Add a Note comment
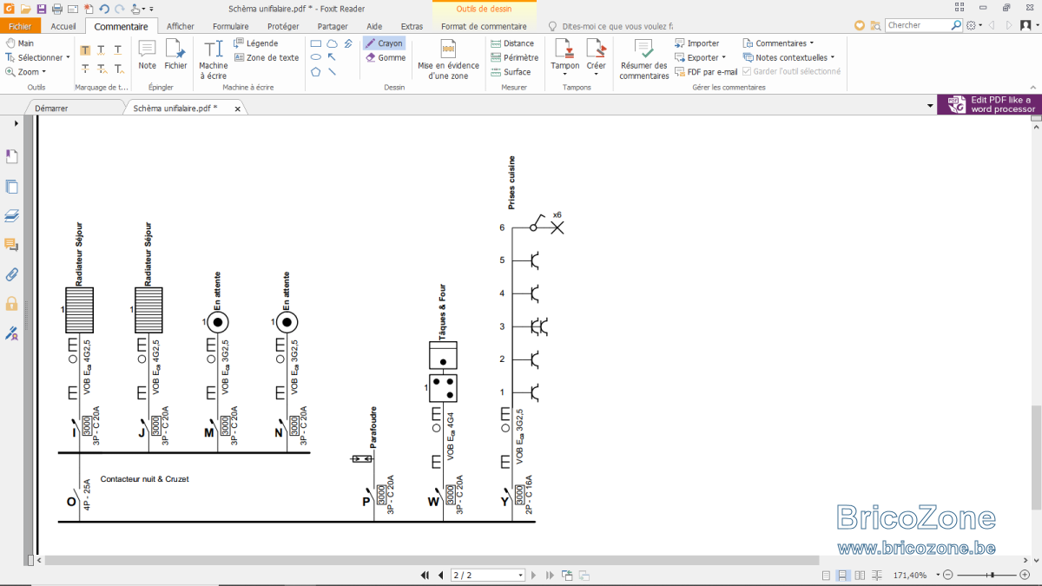 coord(148,54)
